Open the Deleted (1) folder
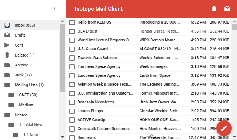Image resolution: width=237 pixels, height=140 pixels. 30,55
